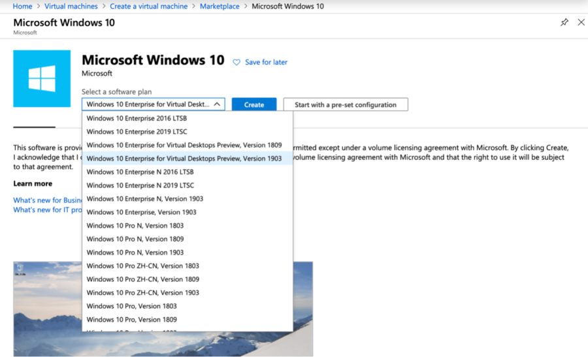Pin the Microsoft Windows 10 blade
The width and height of the screenshot is (588, 357).
pyautogui.click(x=564, y=22)
